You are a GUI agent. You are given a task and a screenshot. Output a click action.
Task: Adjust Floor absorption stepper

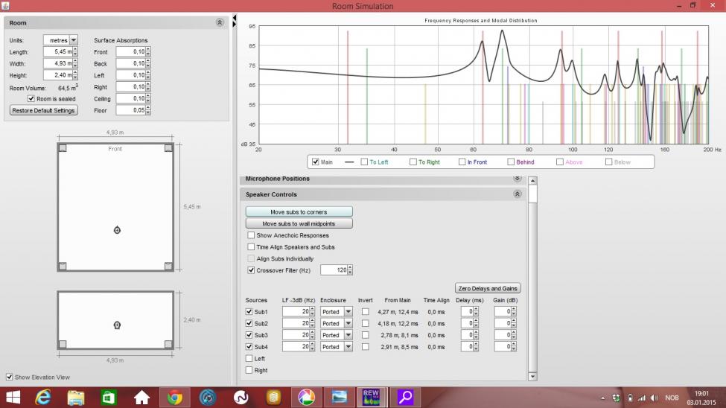pyautogui.click(x=148, y=110)
